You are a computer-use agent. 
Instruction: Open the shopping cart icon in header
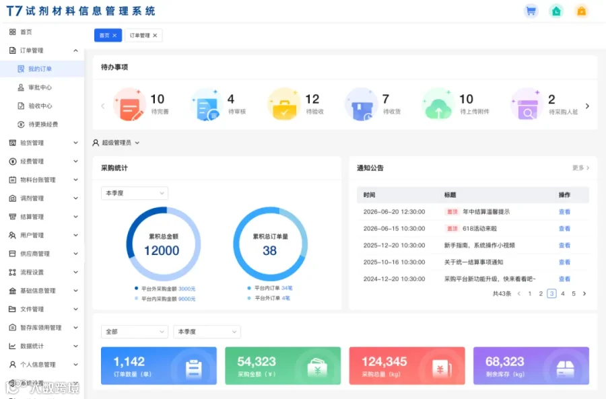coord(531,11)
